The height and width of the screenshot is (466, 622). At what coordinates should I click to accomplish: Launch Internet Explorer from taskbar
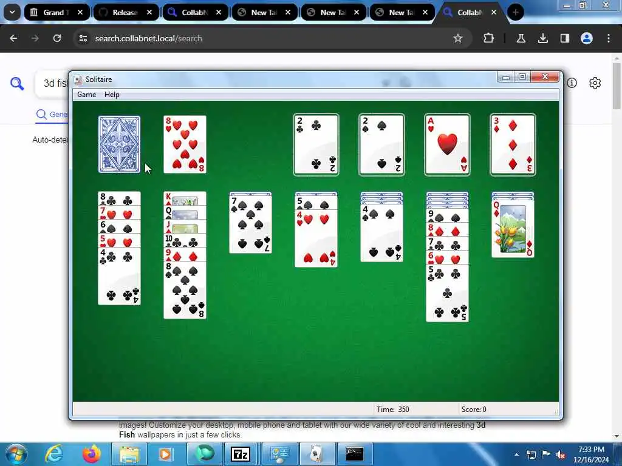click(x=53, y=454)
